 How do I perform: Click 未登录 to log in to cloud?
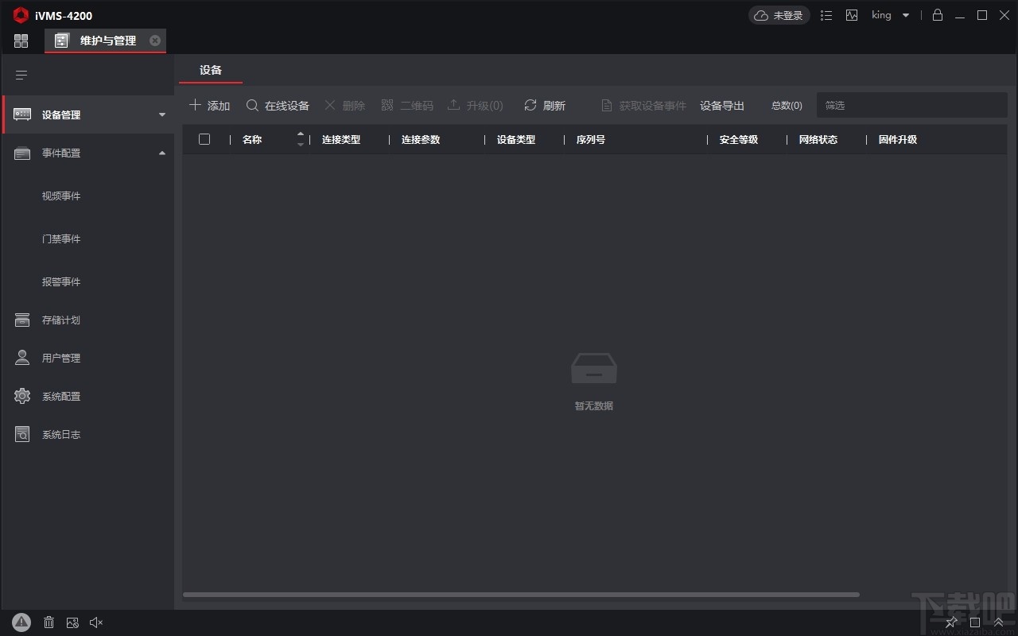(779, 15)
